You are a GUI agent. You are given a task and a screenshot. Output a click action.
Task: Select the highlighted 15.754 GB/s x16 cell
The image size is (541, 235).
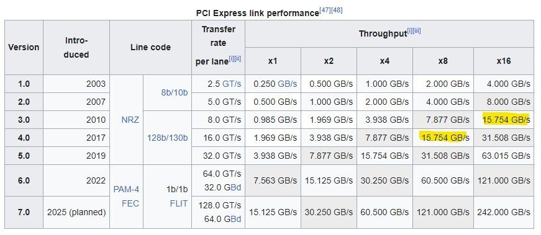pyautogui.click(x=503, y=120)
